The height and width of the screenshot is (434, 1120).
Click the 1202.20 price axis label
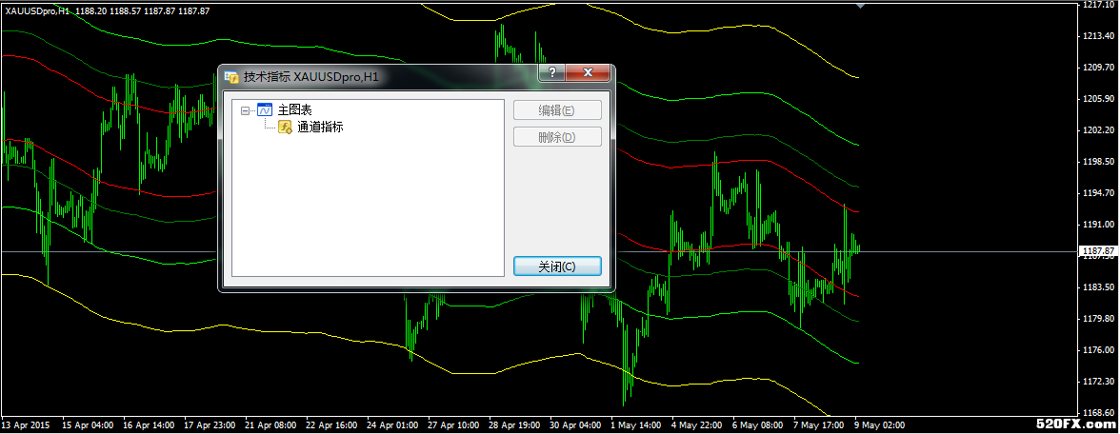(x=1098, y=129)
